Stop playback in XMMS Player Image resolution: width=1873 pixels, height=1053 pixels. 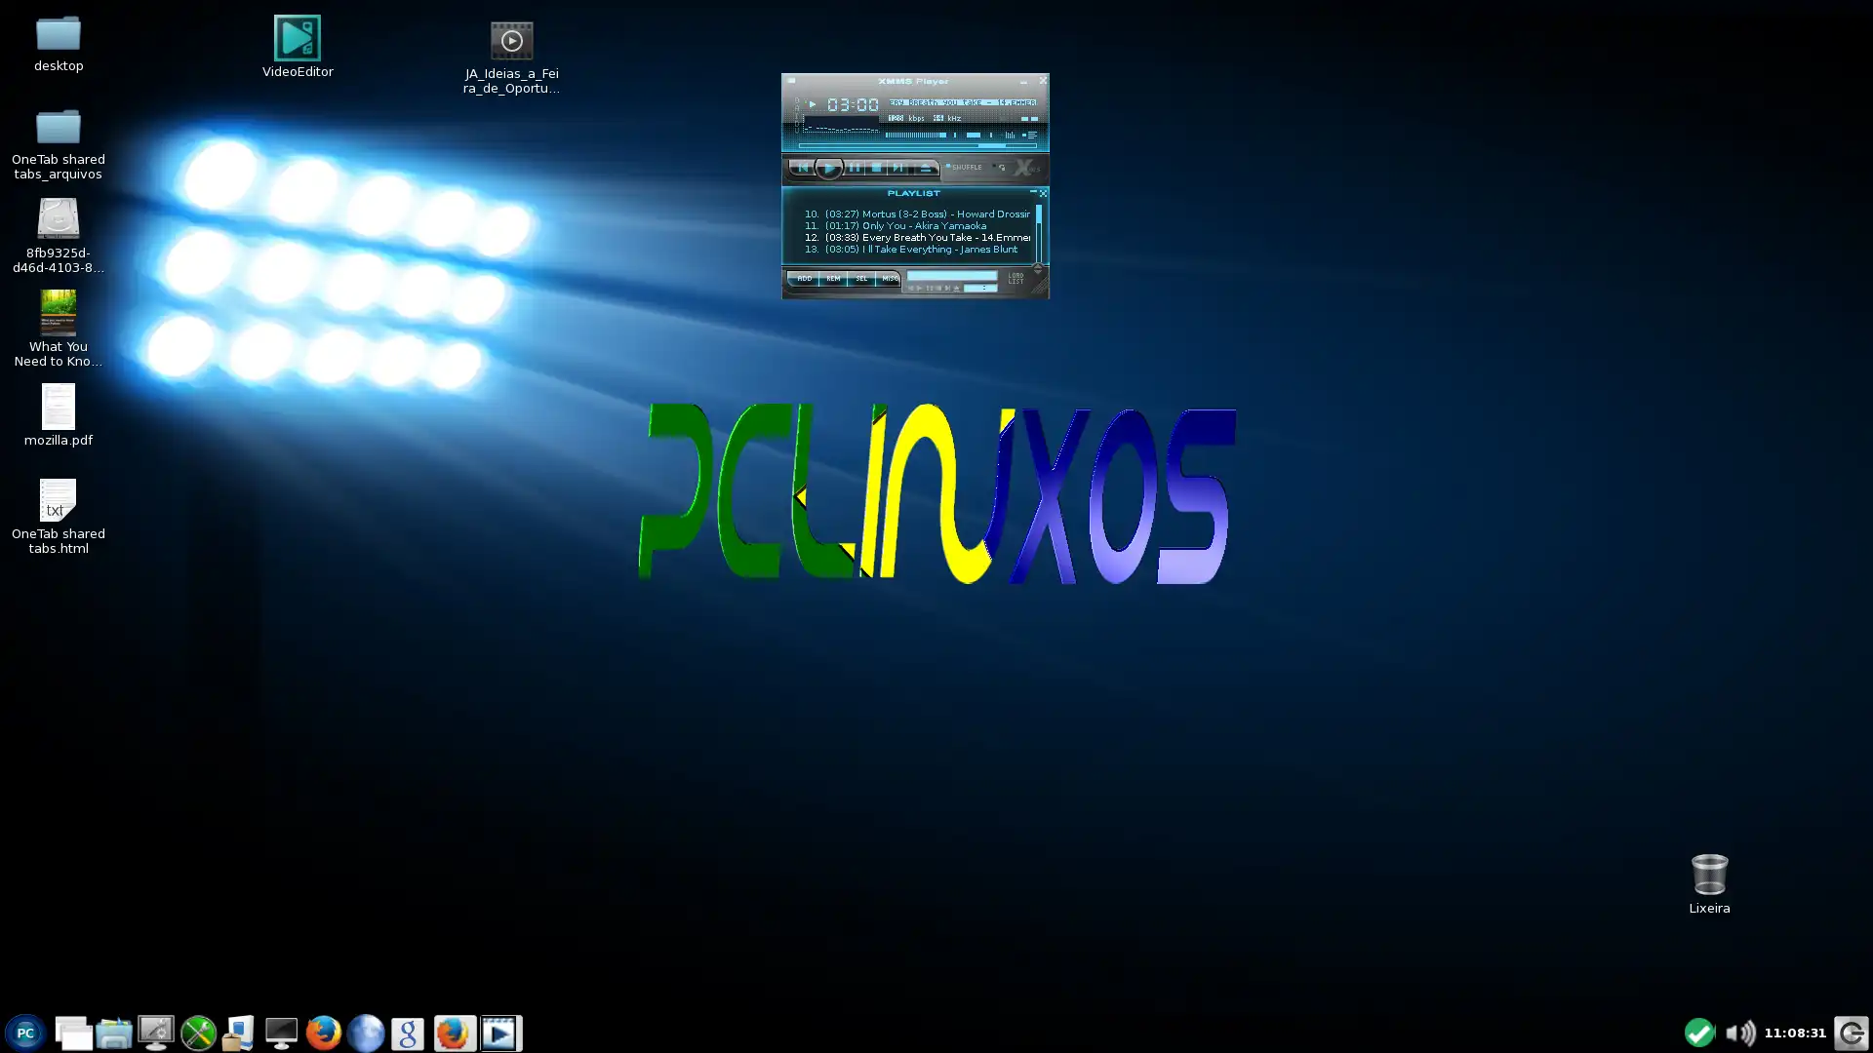[x=876, y=168]
